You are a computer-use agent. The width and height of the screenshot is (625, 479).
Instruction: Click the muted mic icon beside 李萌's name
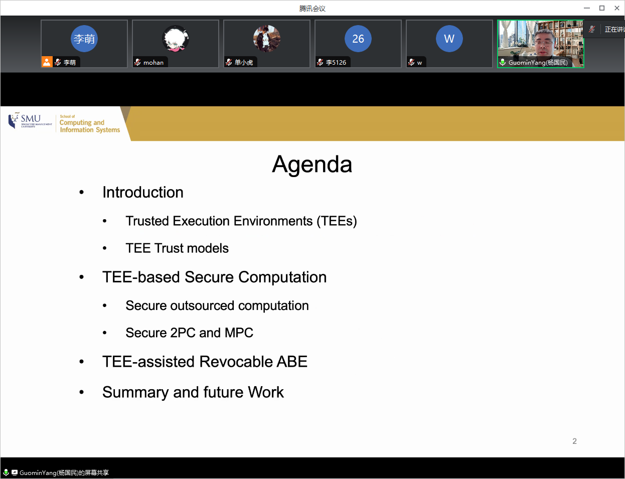(58, 62)
